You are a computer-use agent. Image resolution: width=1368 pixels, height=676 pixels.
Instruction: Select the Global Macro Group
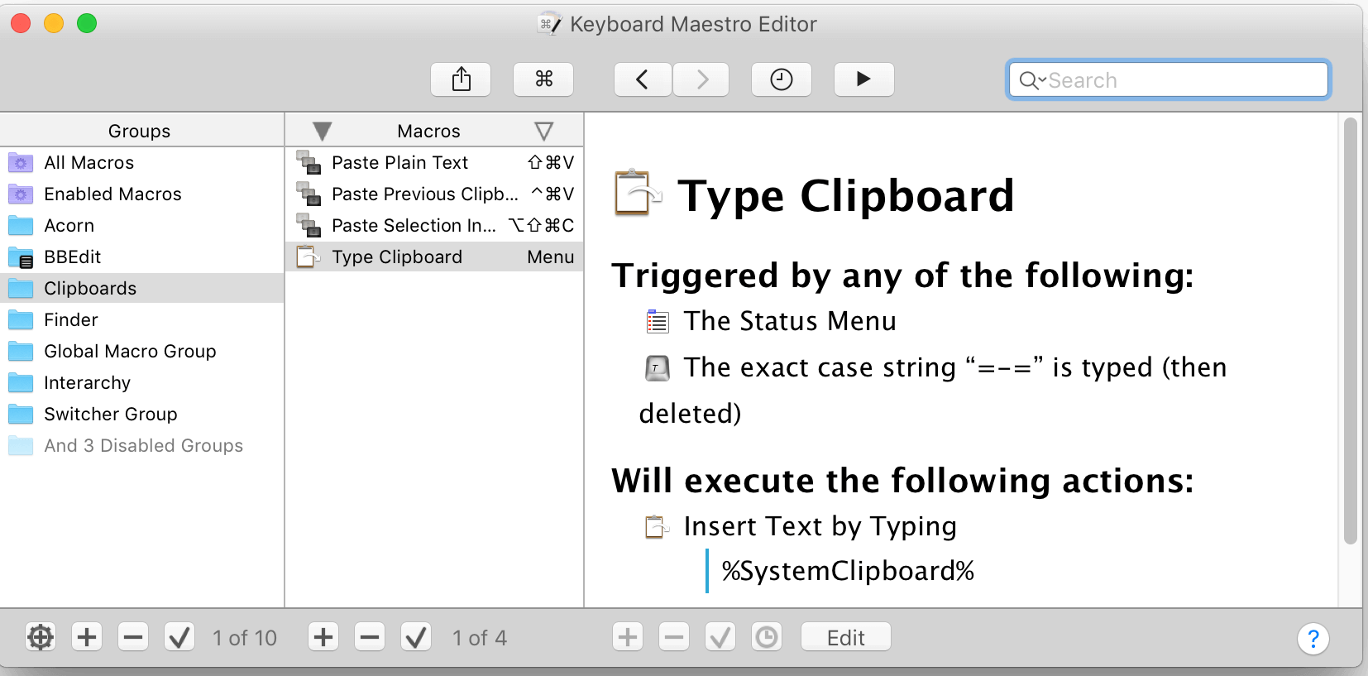pos(142,351)
